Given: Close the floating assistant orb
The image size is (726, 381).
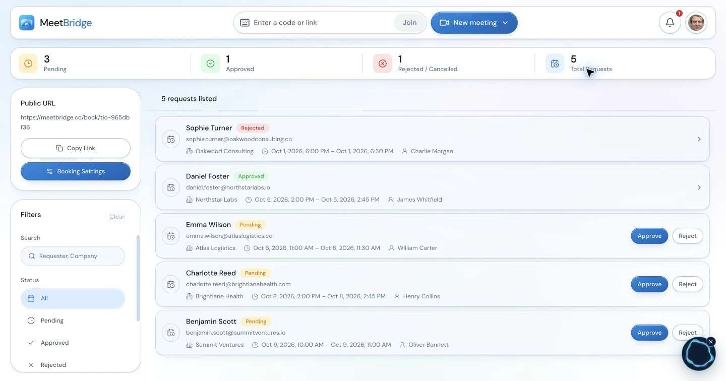Looking at the screenshot, I should click(711, 342).
